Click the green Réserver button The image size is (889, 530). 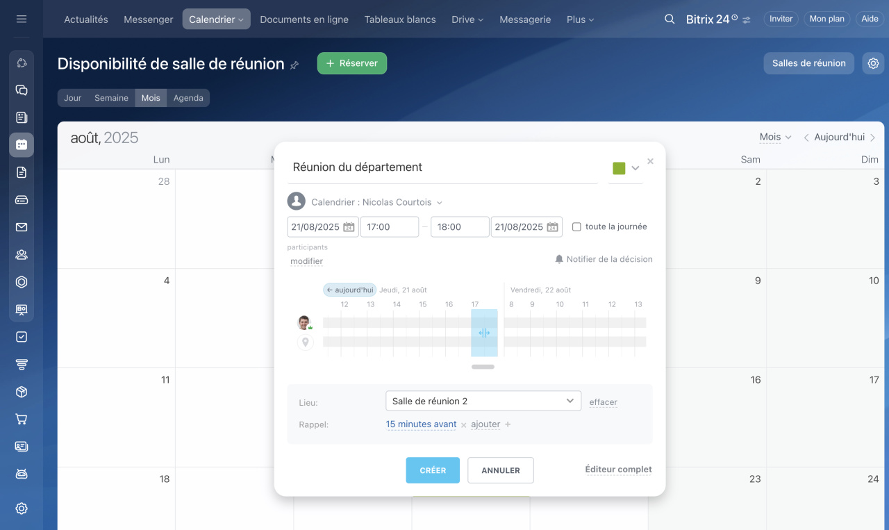click(x=352, y=63)
